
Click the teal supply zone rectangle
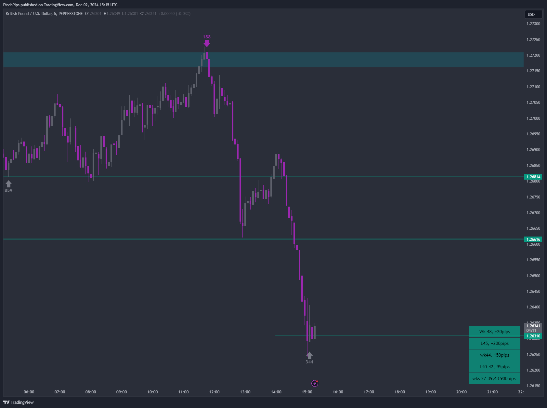[263, 60]
